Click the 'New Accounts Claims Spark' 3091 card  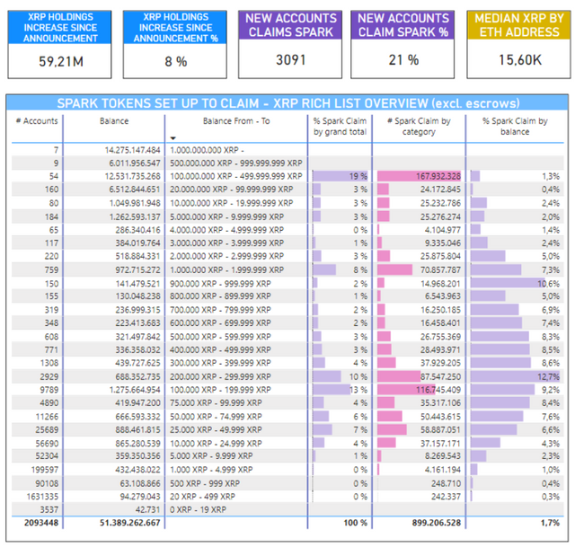coord(290,44)
